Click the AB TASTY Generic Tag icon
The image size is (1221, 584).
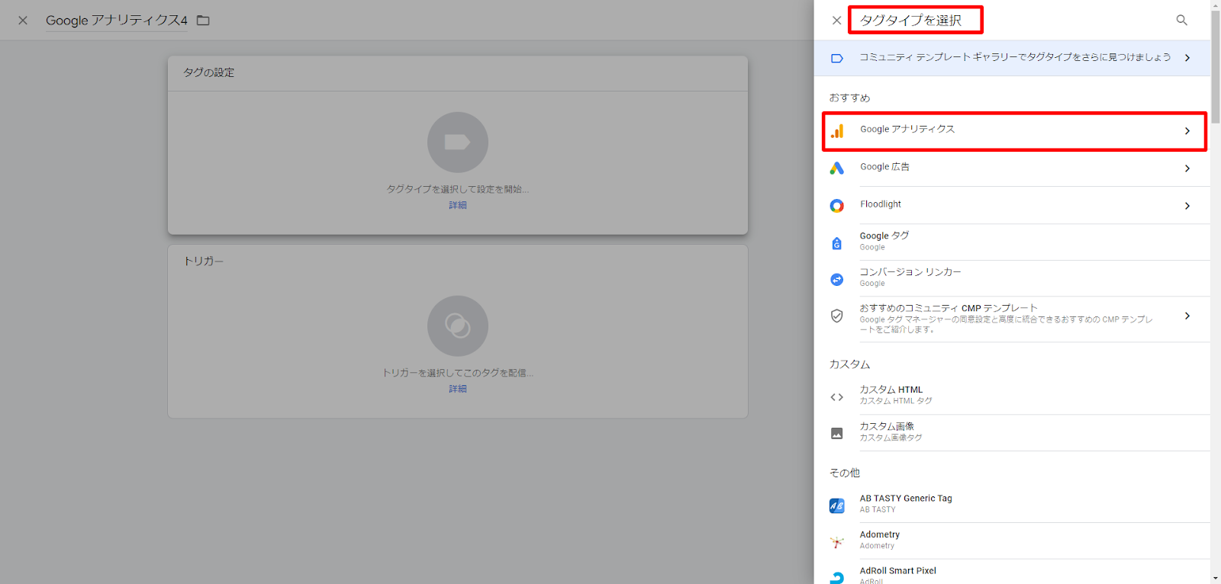pos(837,505)
